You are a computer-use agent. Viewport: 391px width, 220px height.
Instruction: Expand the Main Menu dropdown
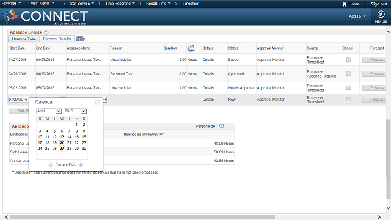coord(42,4)
